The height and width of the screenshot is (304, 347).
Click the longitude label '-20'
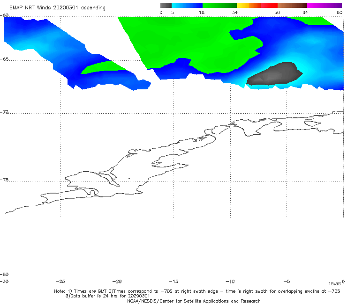(117, 281)
